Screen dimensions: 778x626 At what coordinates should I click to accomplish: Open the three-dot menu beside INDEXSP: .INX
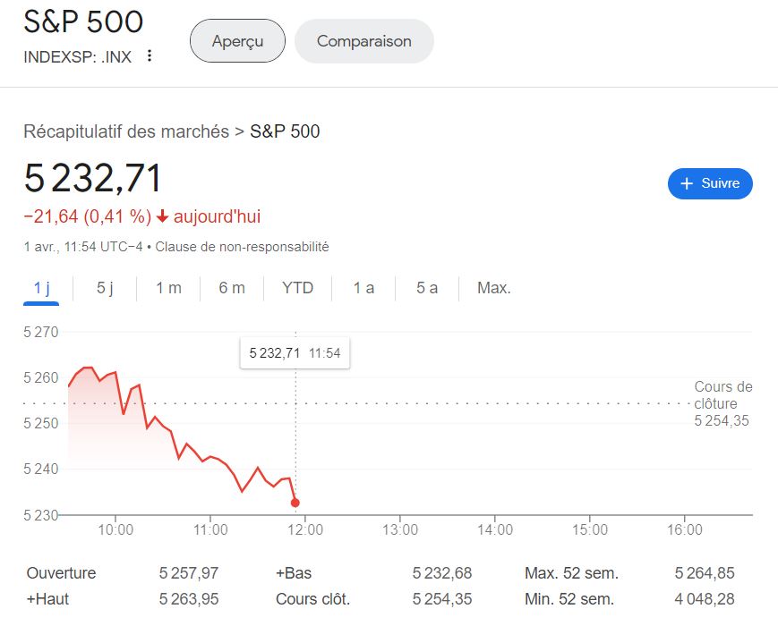click(150, 56)
